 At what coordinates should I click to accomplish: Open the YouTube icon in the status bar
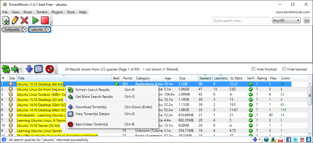302,140
